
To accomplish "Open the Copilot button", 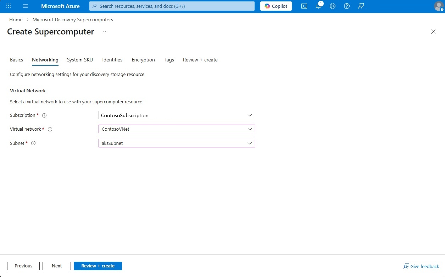I will (x=276, y=6).
